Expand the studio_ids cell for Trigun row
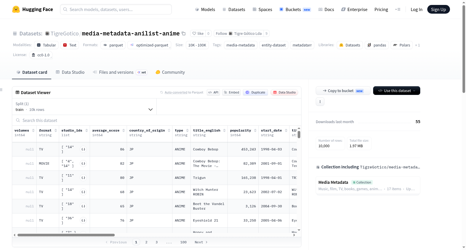 point(83,178)
